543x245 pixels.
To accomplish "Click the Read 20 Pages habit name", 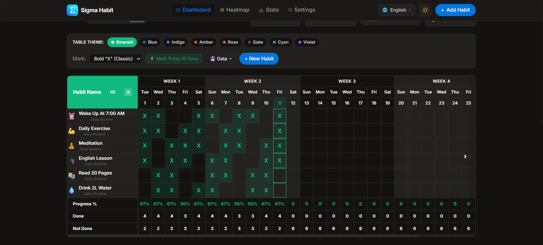I will click(95, 173).
